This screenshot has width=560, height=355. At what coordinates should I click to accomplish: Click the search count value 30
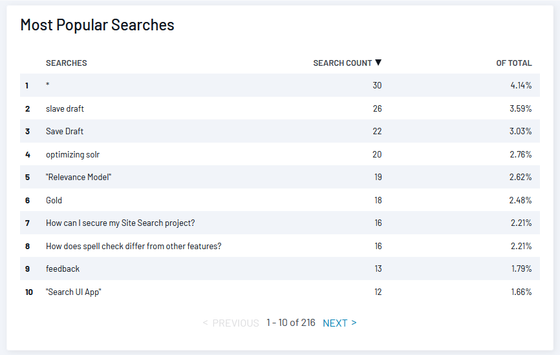[x=377, y=86]
